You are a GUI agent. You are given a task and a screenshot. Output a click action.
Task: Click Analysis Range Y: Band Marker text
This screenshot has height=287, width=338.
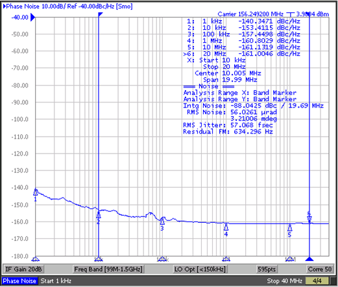240,99
